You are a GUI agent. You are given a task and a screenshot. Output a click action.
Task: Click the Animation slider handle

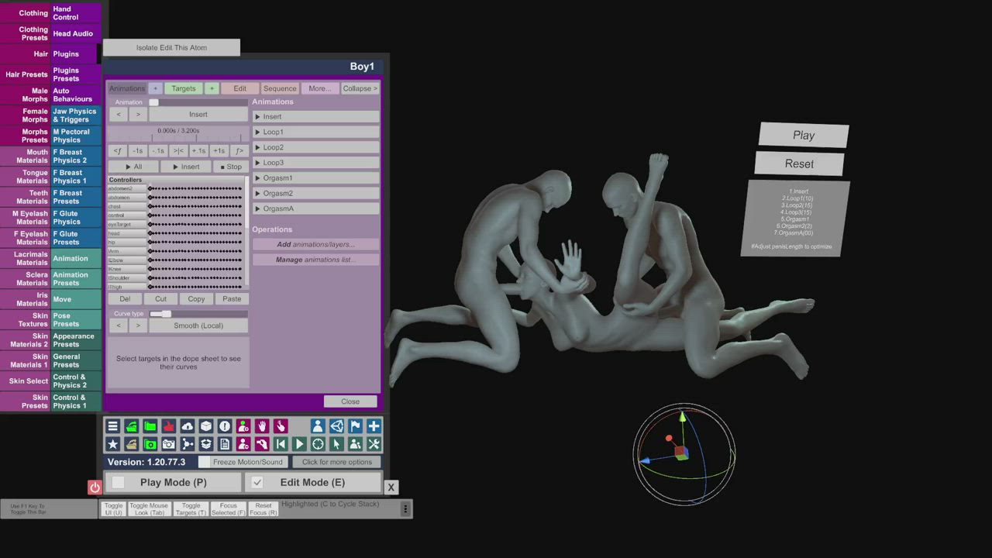tap(153, 102)
